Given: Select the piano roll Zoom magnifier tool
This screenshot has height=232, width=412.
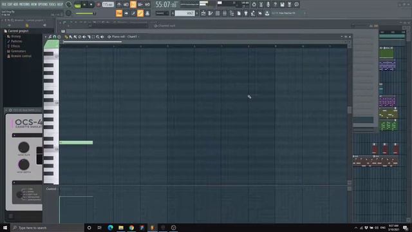Looking at the screenshot, I should click(x=98, y=37).
